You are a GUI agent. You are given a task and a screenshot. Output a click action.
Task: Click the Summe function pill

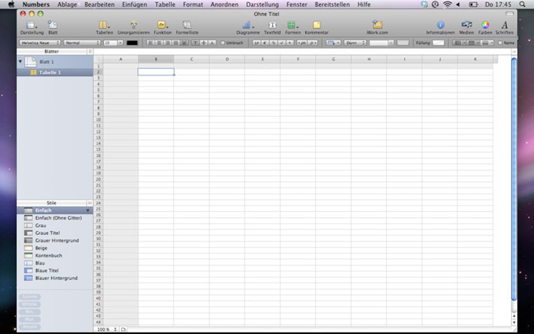tap(30, 297)
